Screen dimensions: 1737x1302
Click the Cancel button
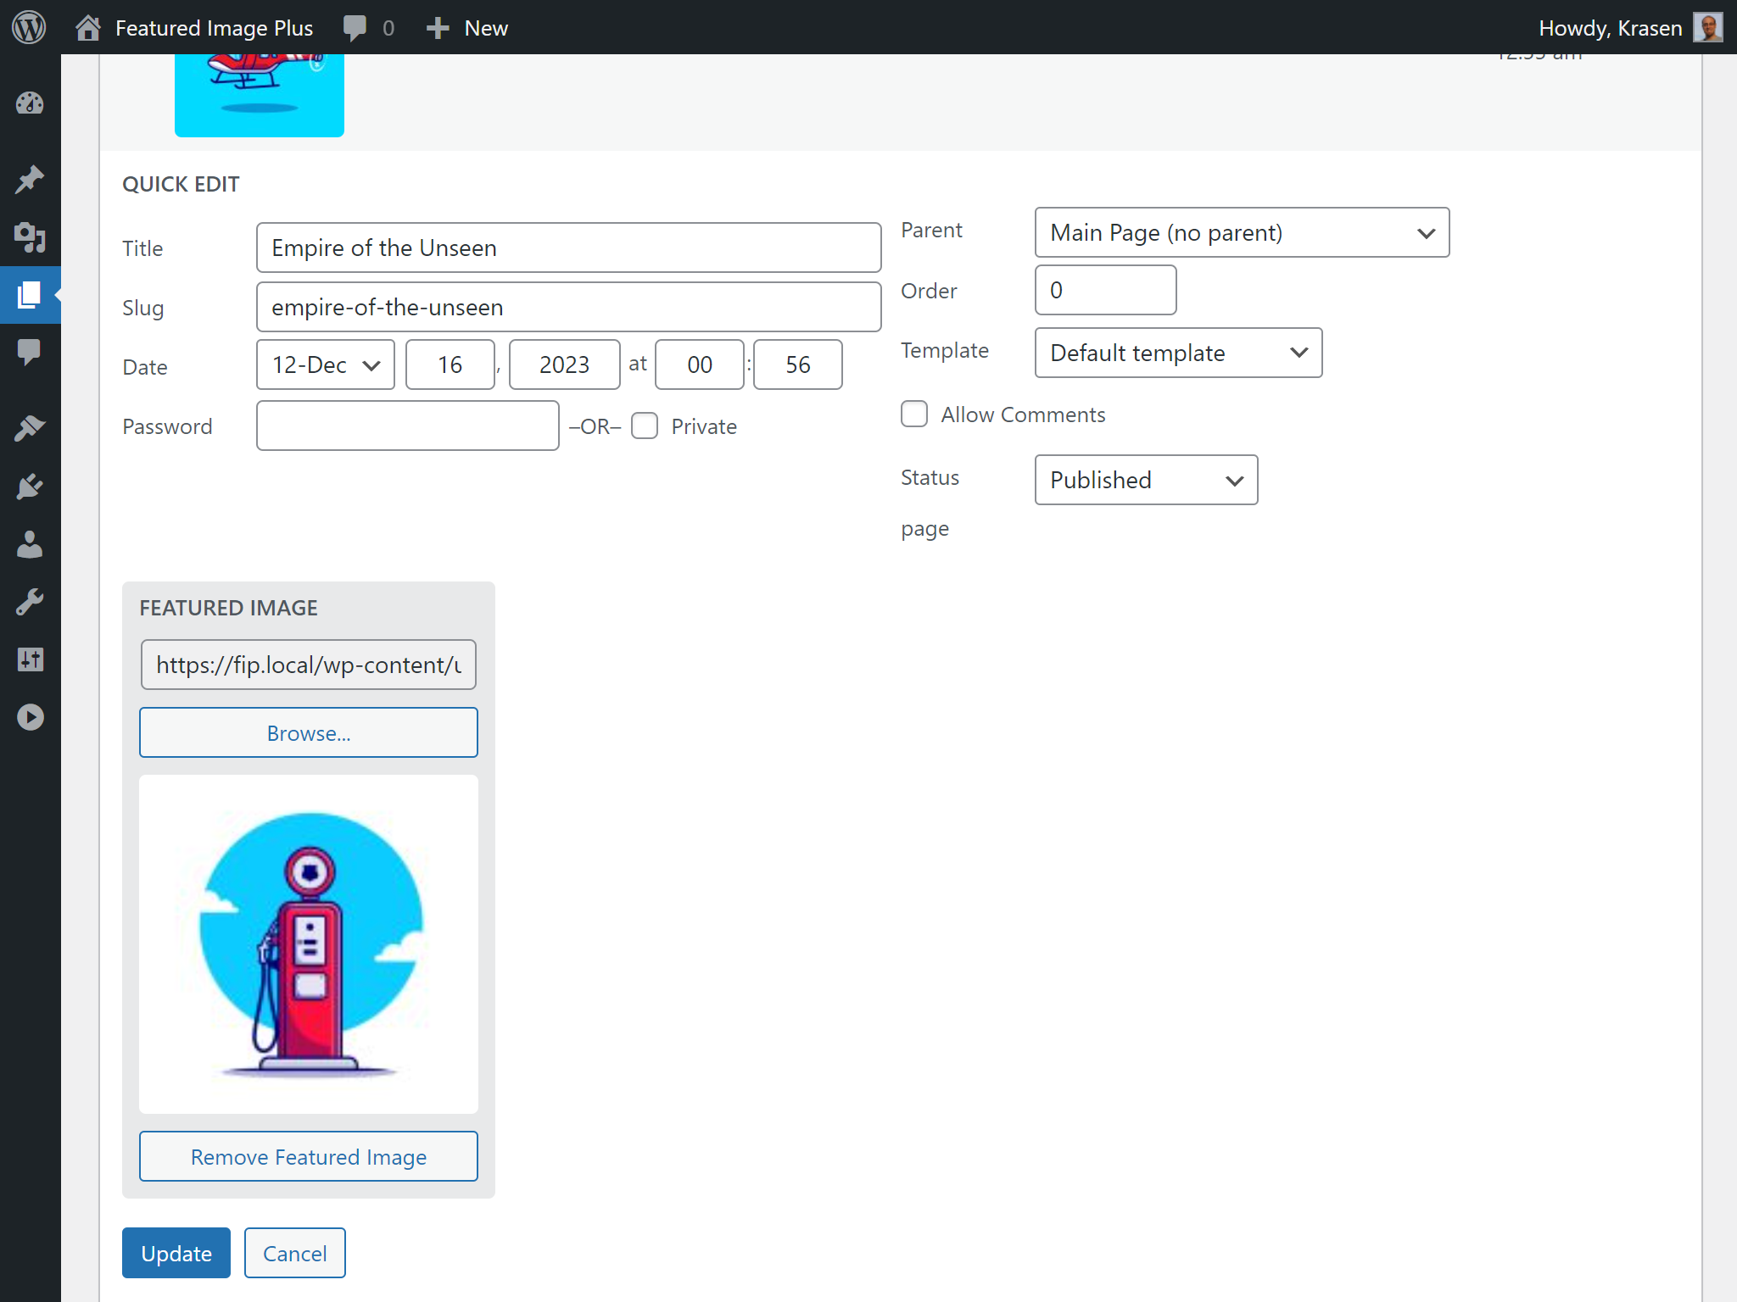click(294, 1253)
